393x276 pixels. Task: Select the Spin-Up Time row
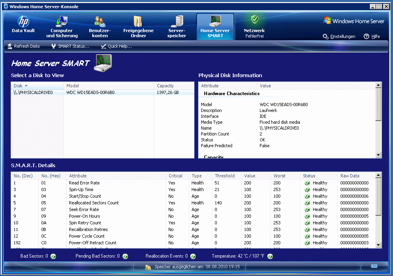point(193,189)
